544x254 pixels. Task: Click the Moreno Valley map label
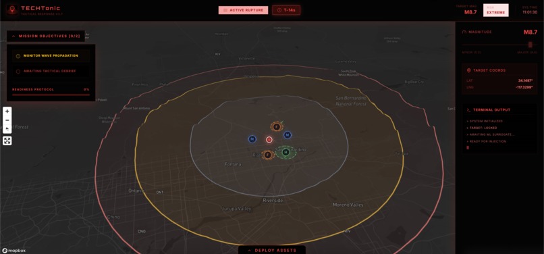pyautogui.click(x=348, y=205)
